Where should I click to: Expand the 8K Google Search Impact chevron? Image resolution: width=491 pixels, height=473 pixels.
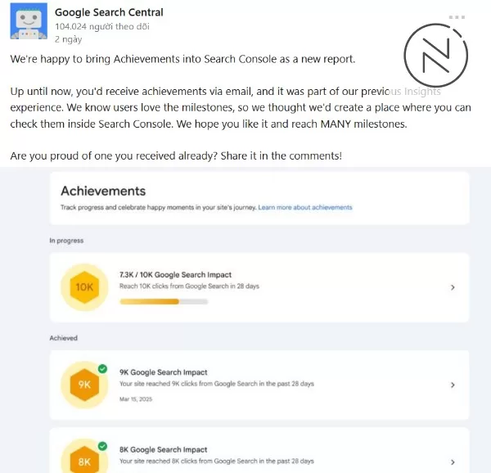click(x=453, y=462)
